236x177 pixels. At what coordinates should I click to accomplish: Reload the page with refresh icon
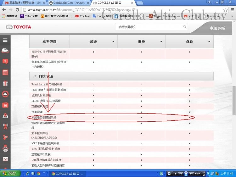click(x=17, y=10)
